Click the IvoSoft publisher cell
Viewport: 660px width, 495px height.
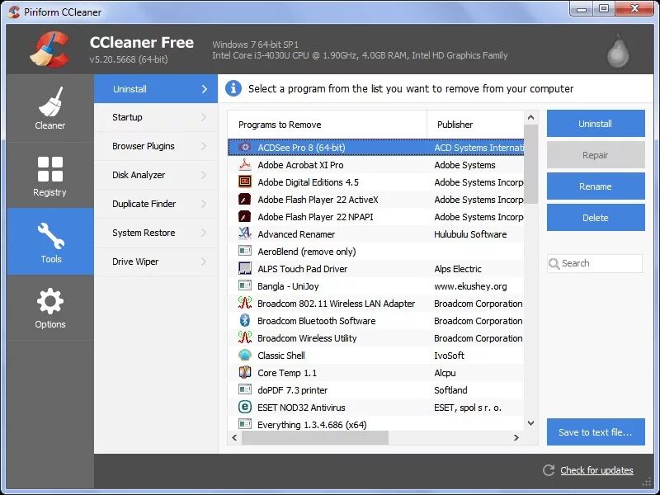coord(449,356)
